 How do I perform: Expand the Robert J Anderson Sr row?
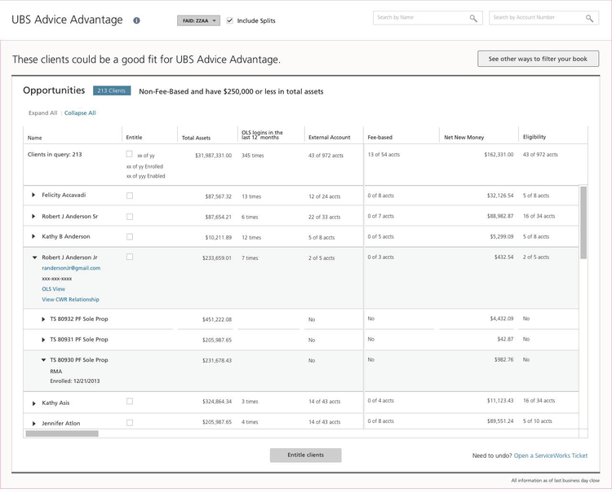coord(33,216)
